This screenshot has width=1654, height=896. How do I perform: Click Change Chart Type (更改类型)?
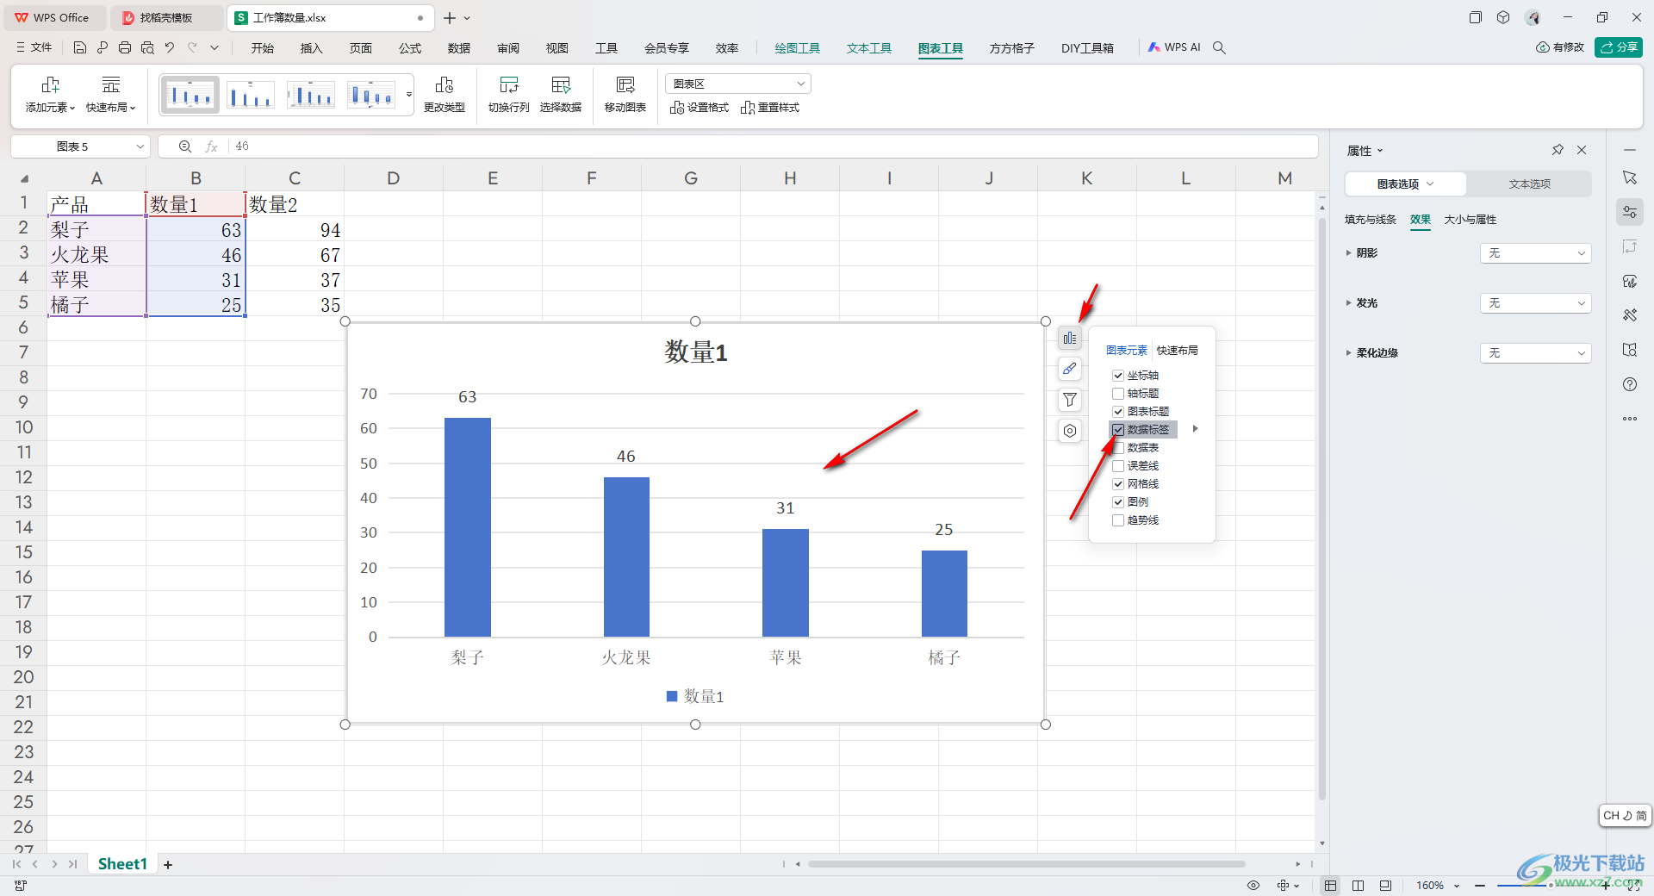click(x=445, y=95)
